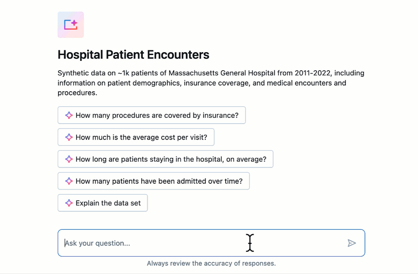Click sparkle icon beside insurance procedures question
The width and height of the screenshot is (418, 274).
click(x=69, y=115)
